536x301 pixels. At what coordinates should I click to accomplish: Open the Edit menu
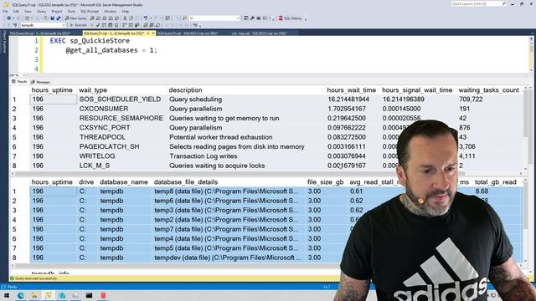(16, 11)
